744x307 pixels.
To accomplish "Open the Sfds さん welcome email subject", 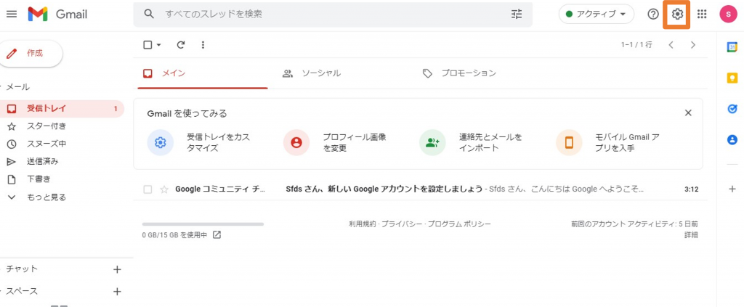I will (384, 189).
